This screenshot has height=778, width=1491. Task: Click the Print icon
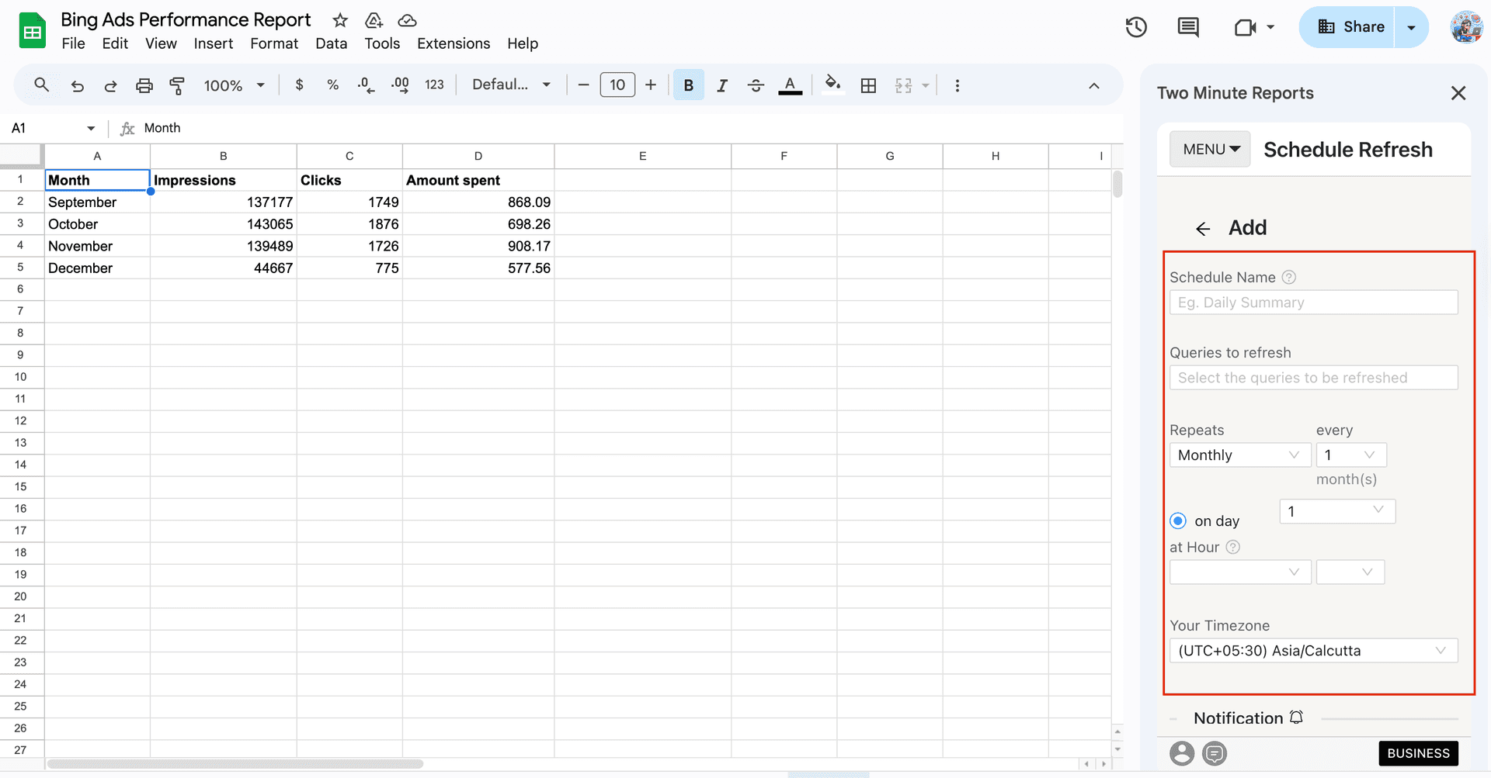click(x=144, y=85)
